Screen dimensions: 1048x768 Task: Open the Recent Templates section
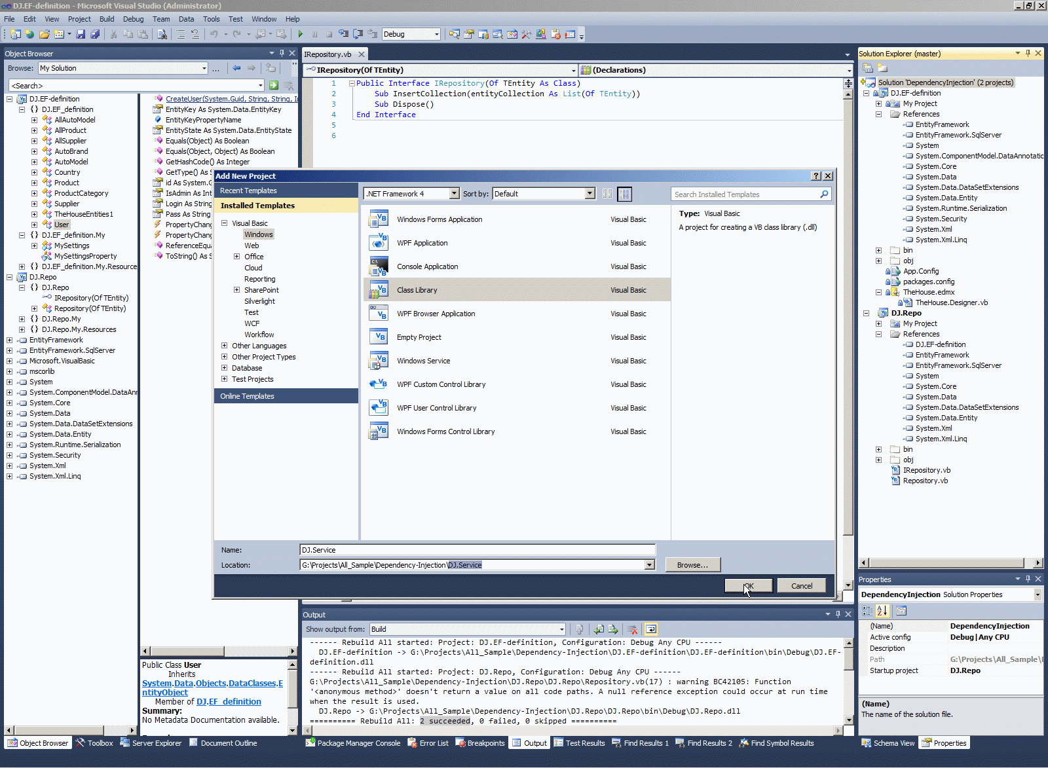pyautogui.click(x=286, y=191)
